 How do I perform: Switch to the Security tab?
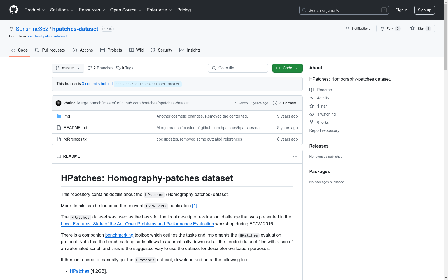tap(162, 50)
